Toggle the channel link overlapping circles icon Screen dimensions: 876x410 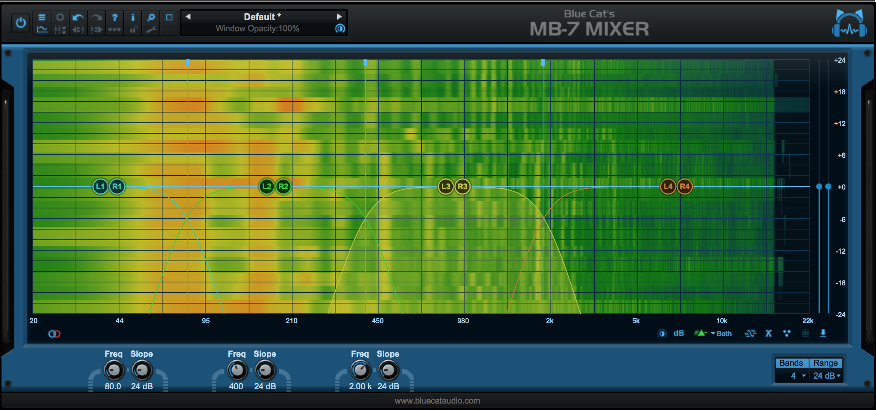tap(54, 334)
